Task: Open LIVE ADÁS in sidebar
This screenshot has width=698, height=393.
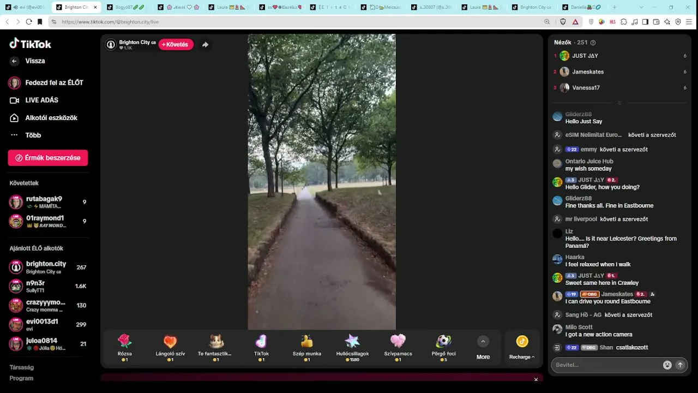Action: tap(34, 100)
